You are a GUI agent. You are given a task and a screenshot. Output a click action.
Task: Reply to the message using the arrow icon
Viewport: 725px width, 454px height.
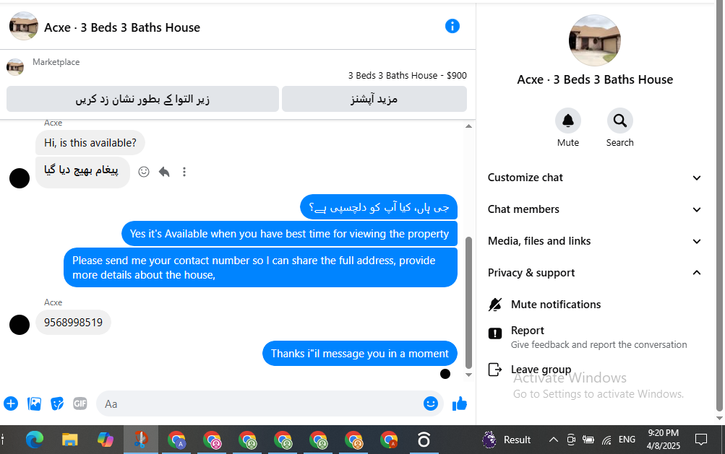(x=164, y=172)
